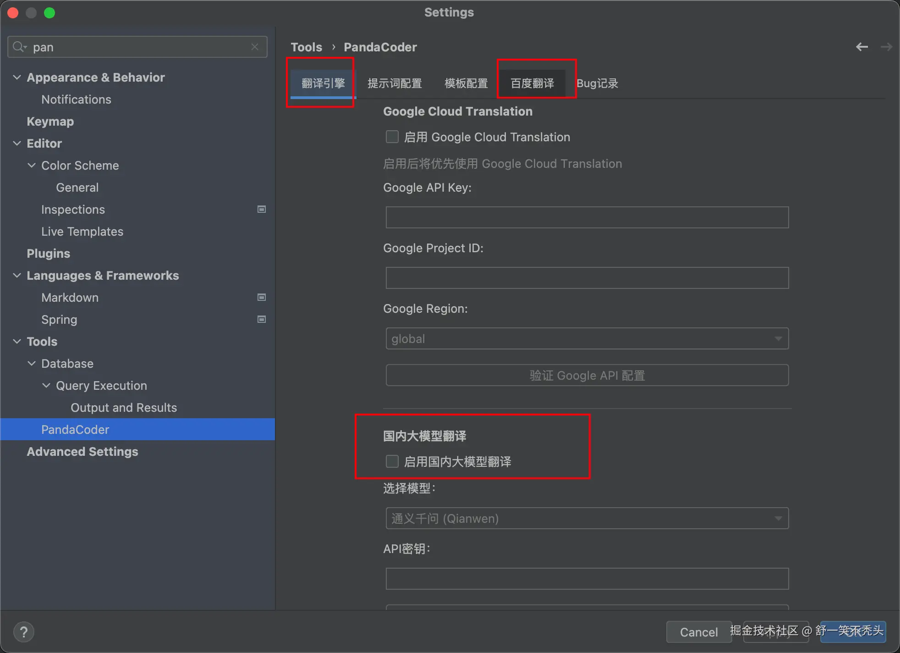This screenshot has height=653, width=900.
Task: Enable the Google Cloud Translation checkbox
Action: point(392,137)
